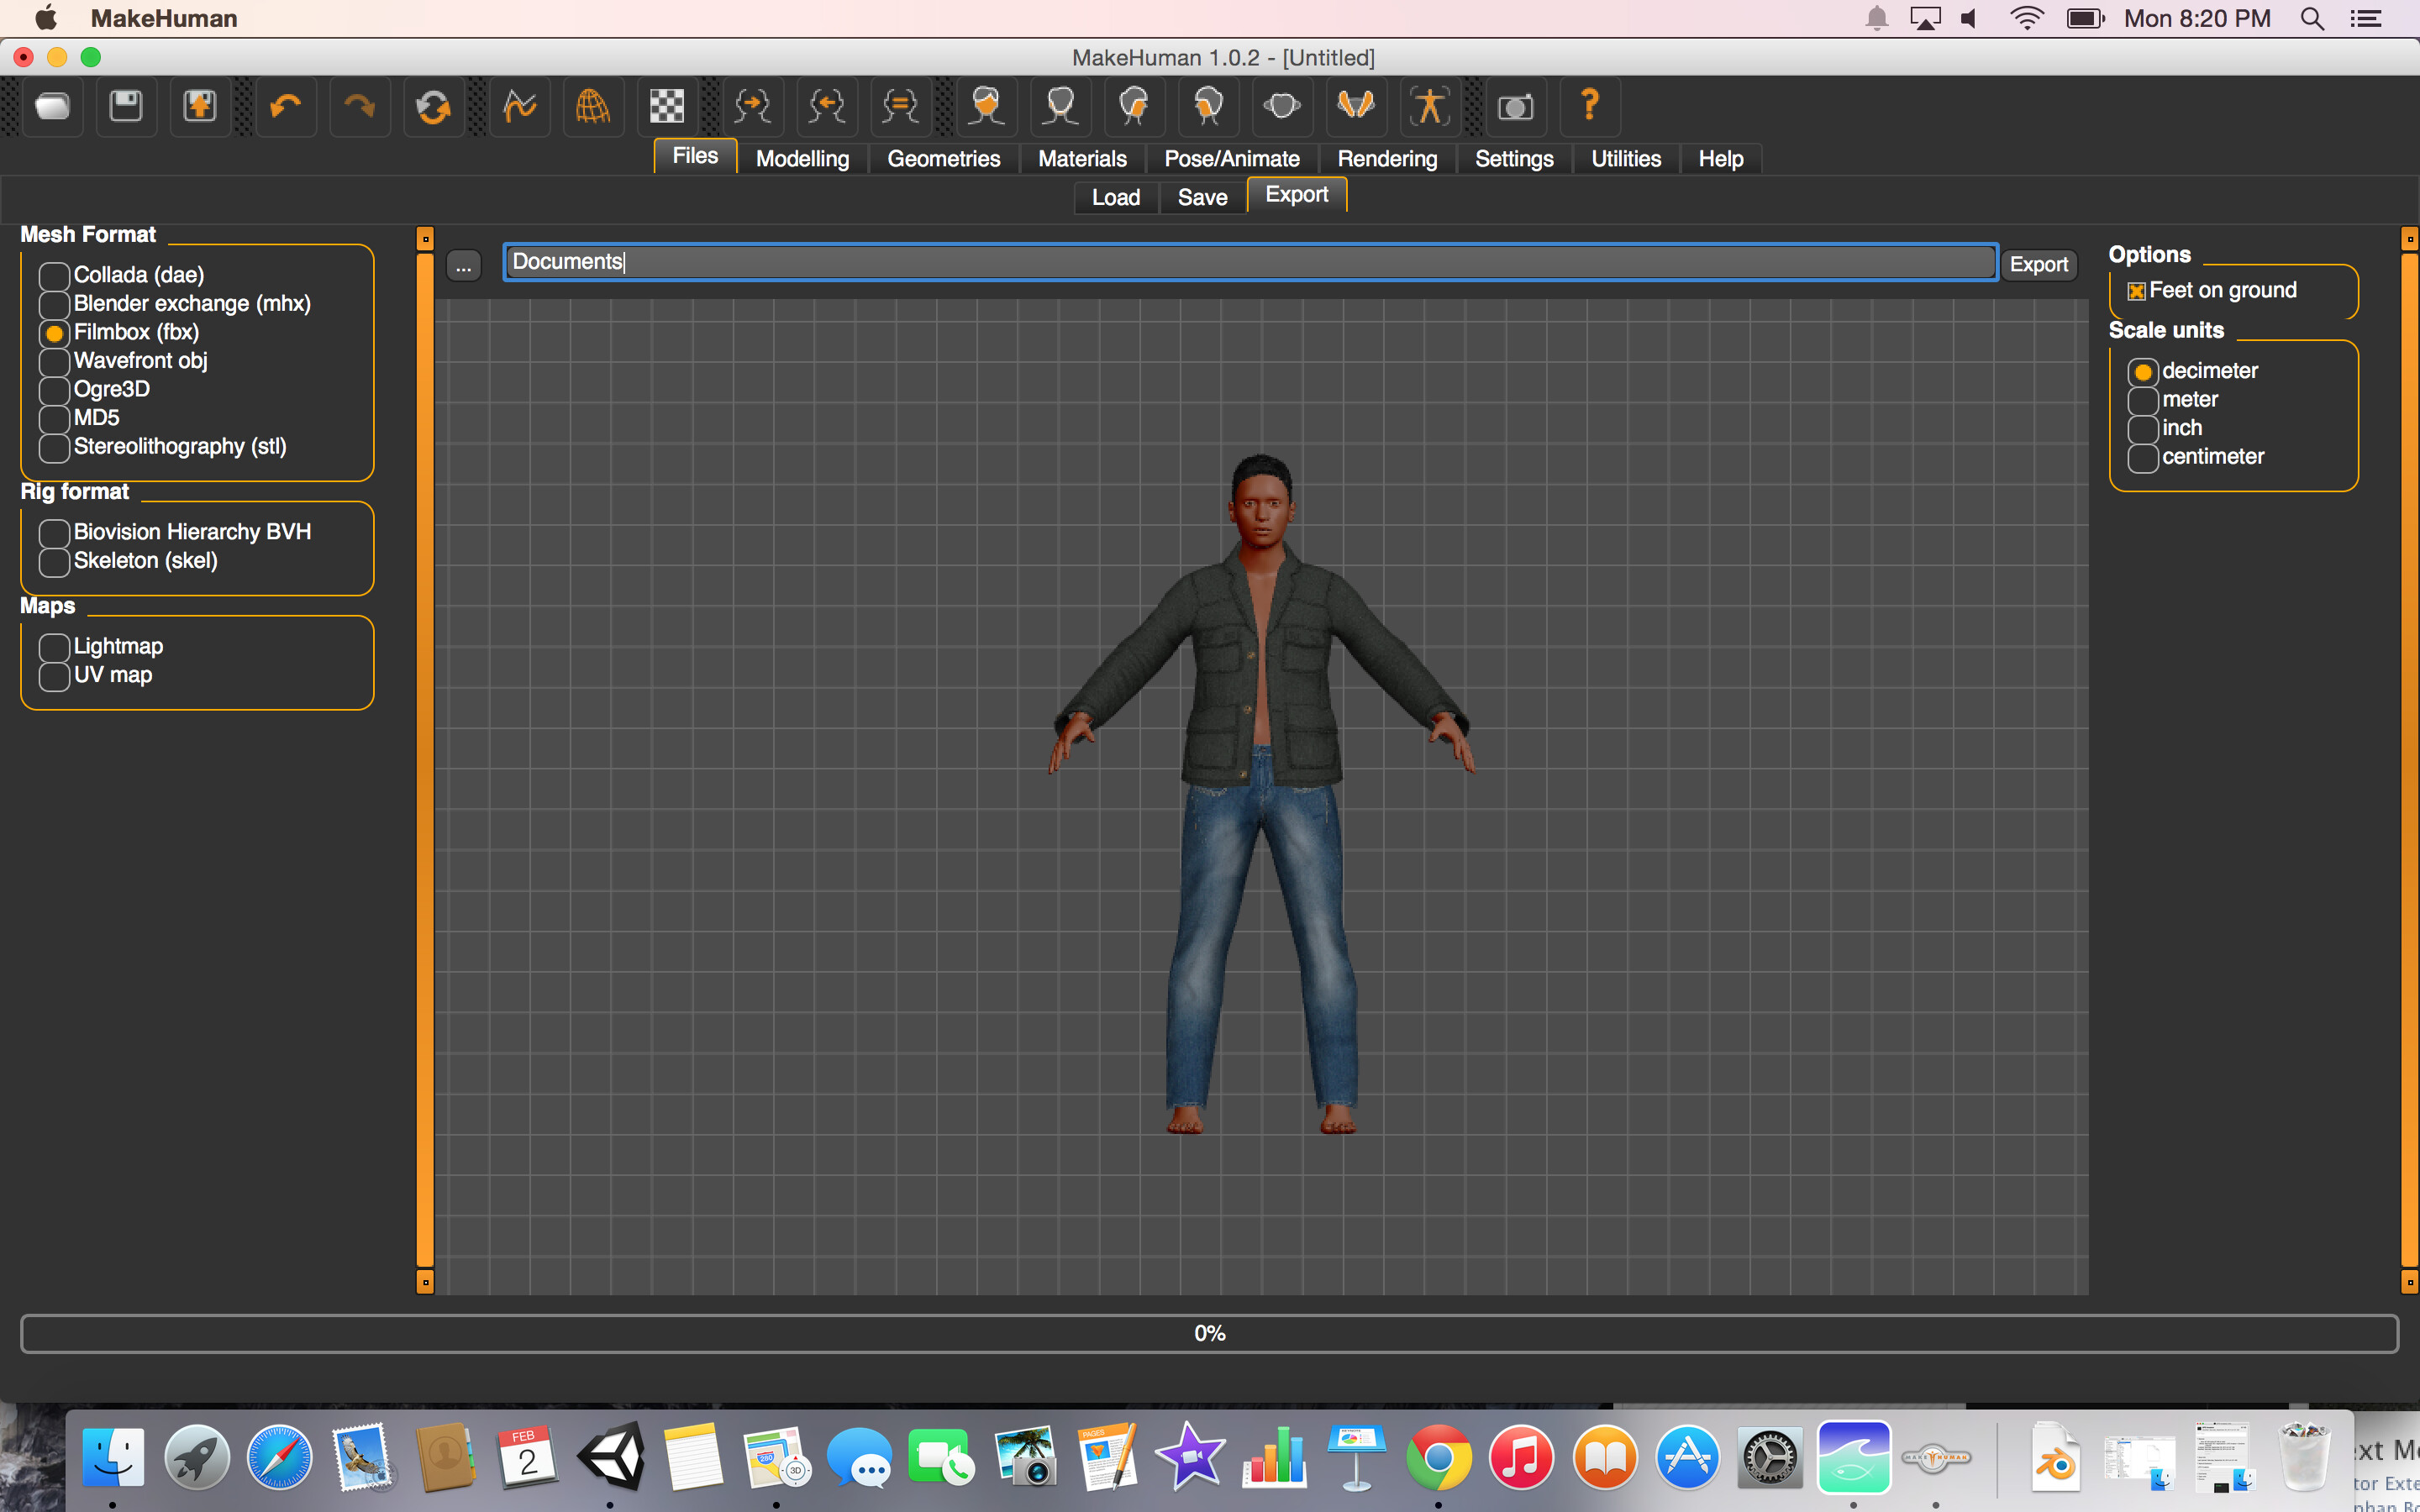The image size is (2420, 1512).
Task: Select the Save disk icon
Action: click(126, 107)
